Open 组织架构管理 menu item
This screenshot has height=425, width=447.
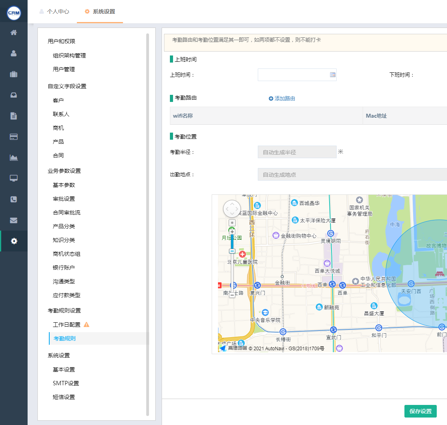click(69, 55)
